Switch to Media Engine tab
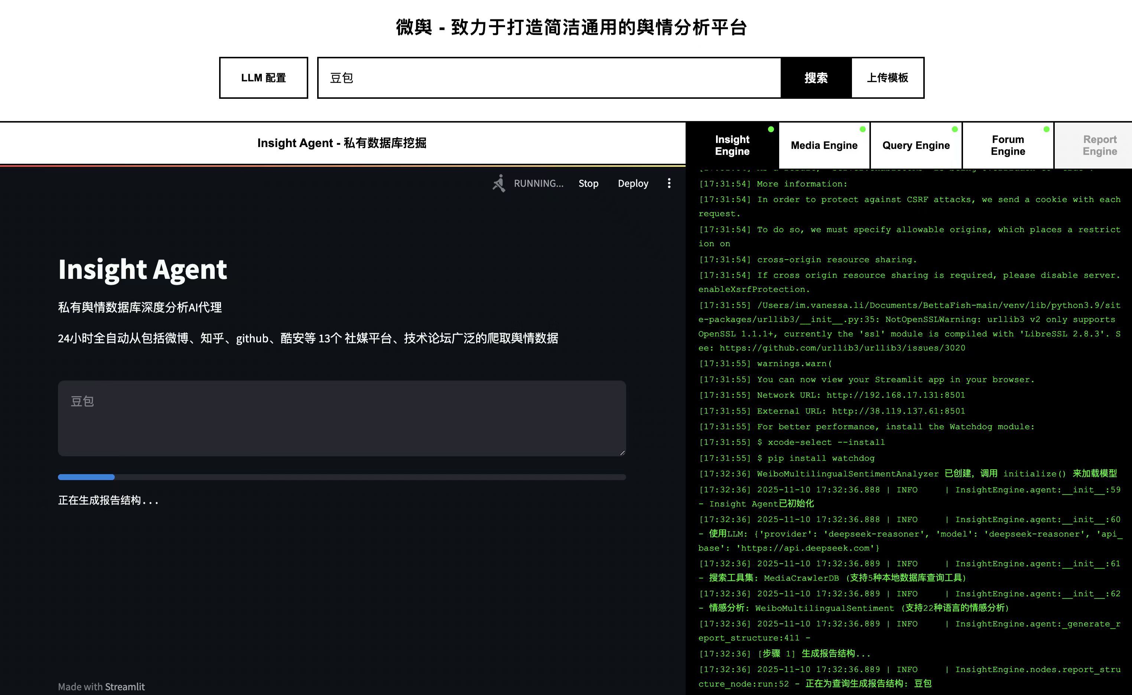 (824, 145)
